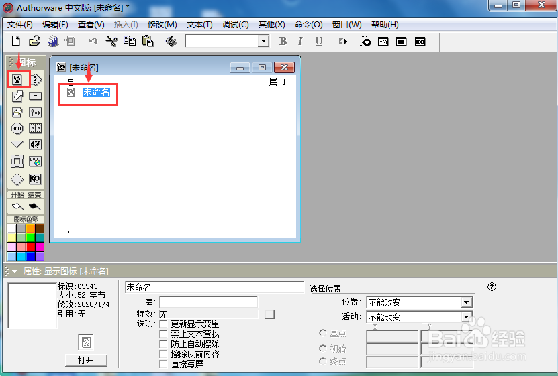Open the Control Panel toolbar icon
This screenshot has height=376, width=558.
pos(365,41)
